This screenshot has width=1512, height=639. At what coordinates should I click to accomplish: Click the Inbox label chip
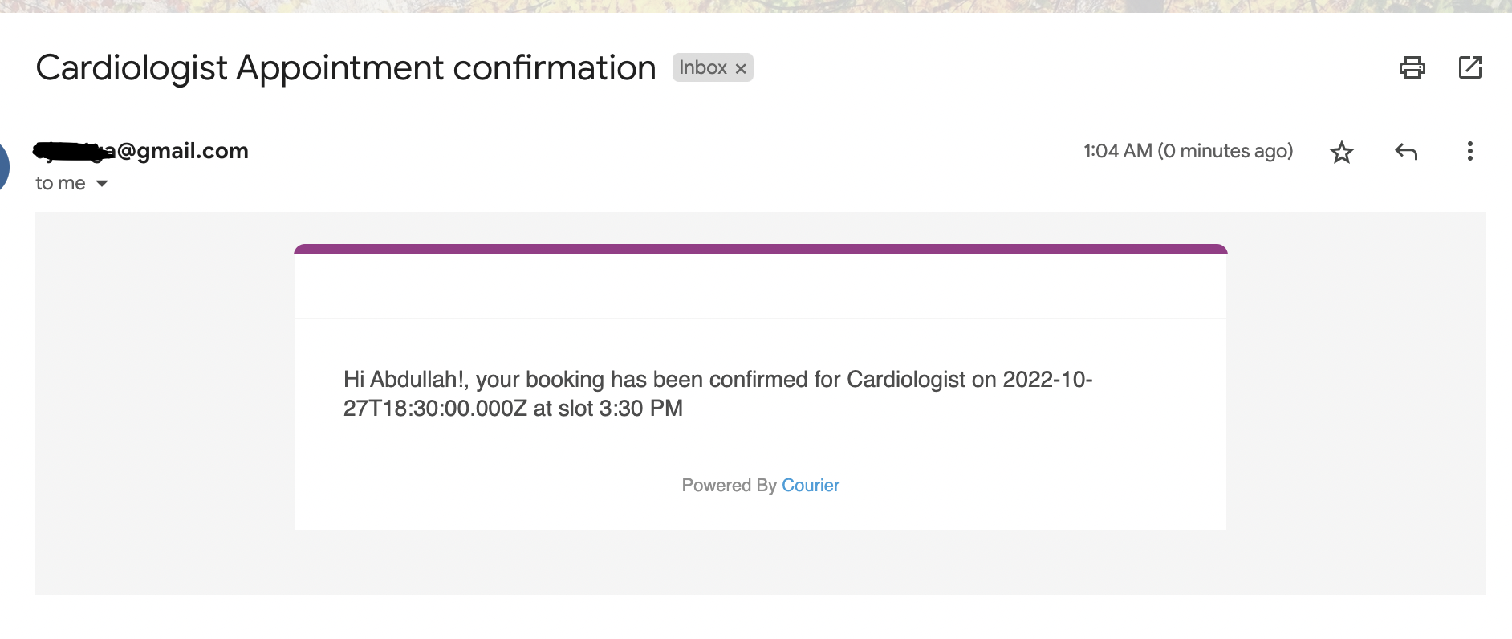click(x=702, y=68)
